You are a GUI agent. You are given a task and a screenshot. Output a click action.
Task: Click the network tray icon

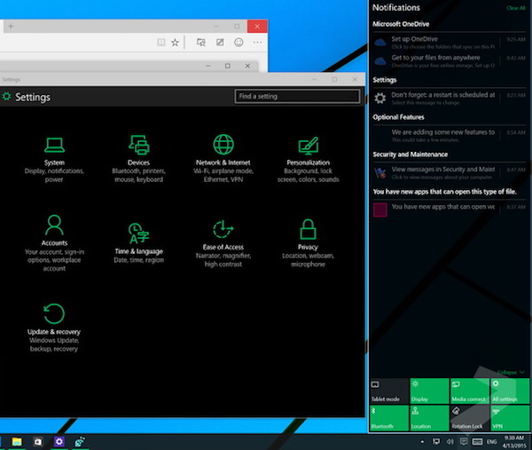click(436, 441)
